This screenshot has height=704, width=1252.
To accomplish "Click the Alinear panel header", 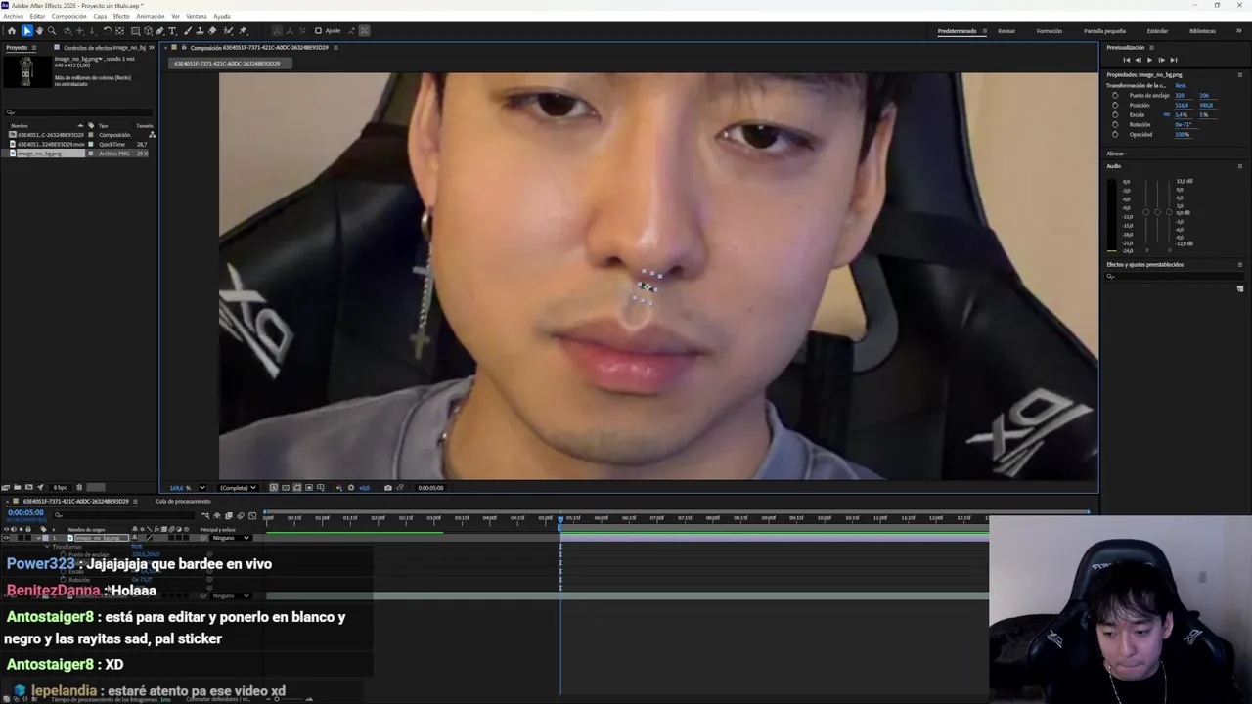I will pos(1115,154).
